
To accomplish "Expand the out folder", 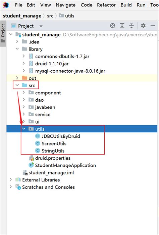I will click(x=17, y=78).
